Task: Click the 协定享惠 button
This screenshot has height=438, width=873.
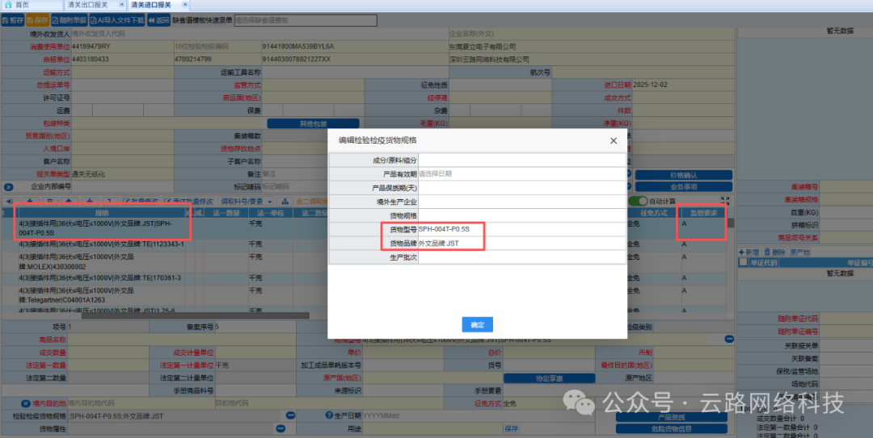Action: point(549,378)
